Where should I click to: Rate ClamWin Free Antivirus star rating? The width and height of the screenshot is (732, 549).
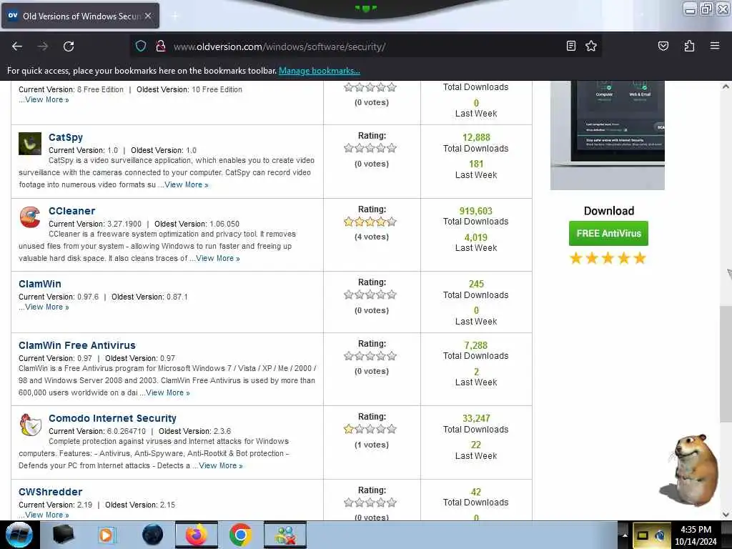[370, 356]
